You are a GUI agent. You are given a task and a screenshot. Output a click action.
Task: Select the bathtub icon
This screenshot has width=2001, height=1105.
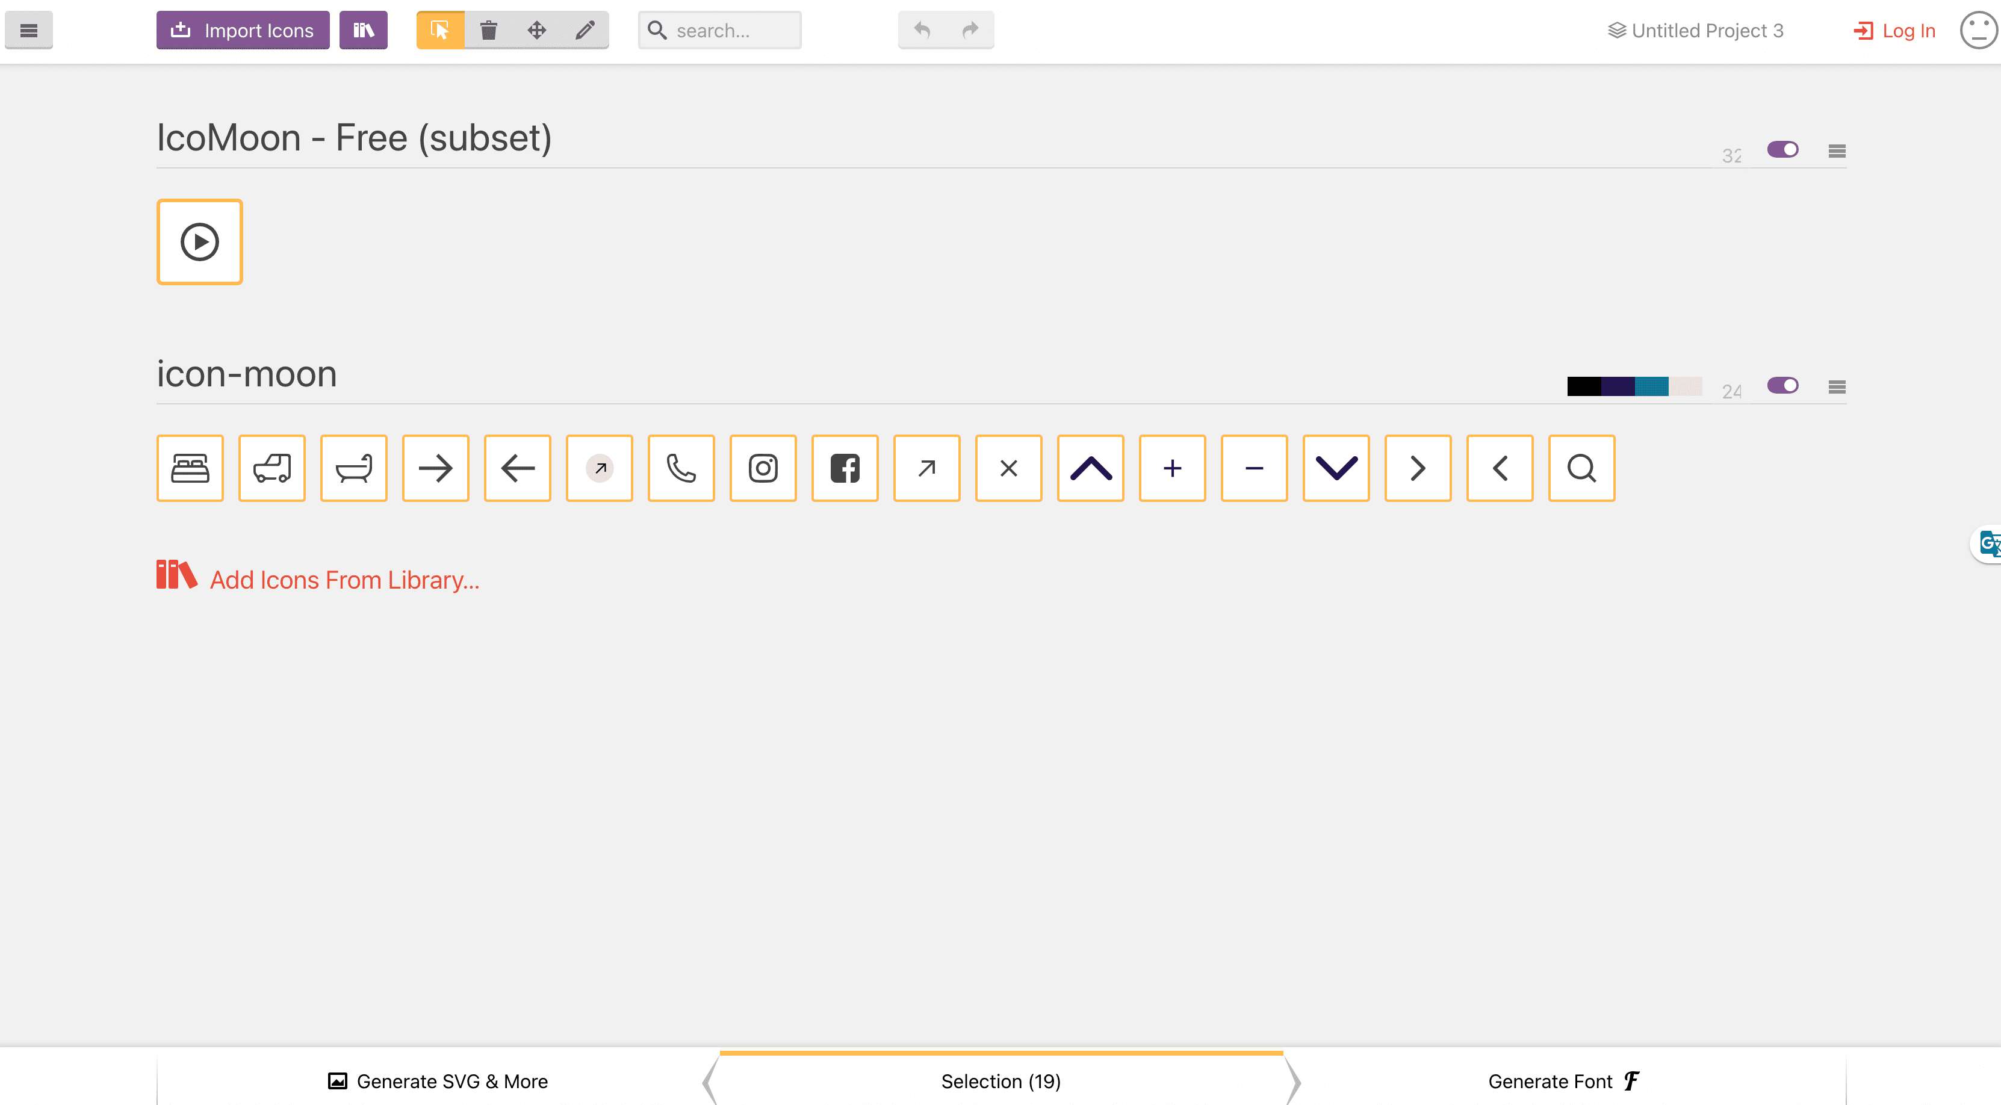(354, 468)
